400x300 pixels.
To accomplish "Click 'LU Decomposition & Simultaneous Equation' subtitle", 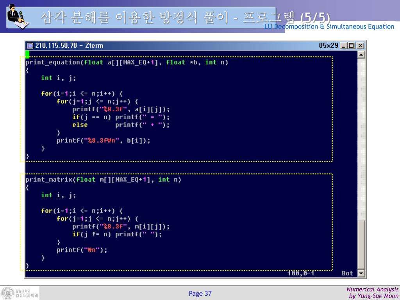I will 329,27.
